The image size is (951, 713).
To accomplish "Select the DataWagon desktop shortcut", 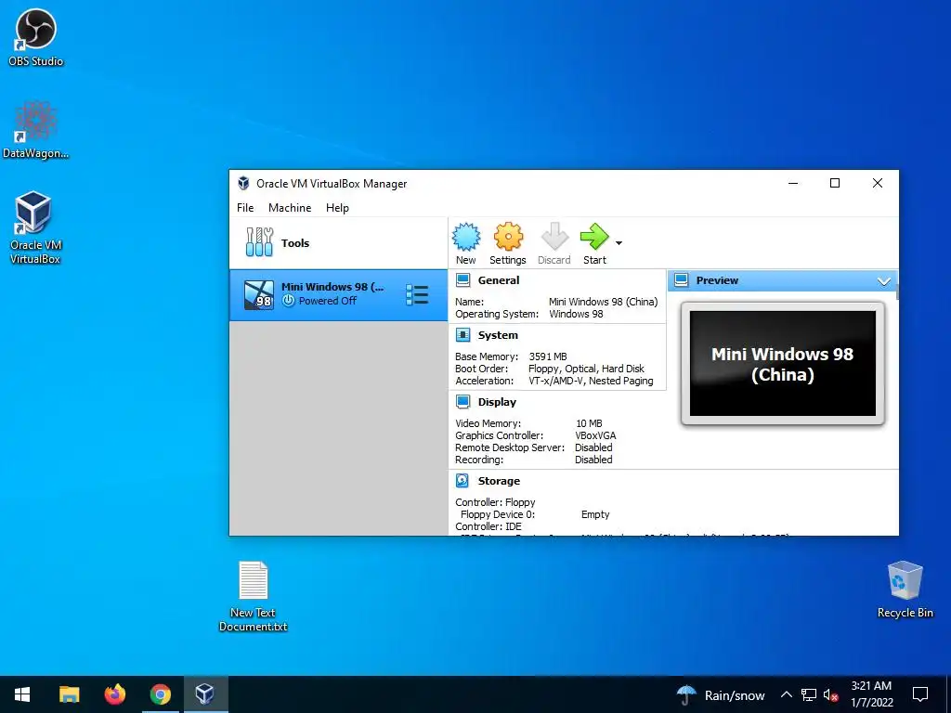I will (x=35, y=130).
